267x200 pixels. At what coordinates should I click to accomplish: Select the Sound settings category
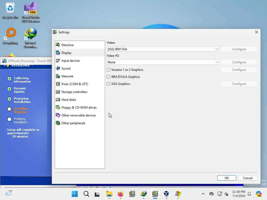pyautogui.click(x=80, y=68)
